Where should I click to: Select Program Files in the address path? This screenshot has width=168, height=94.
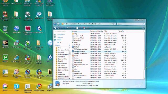82,24
